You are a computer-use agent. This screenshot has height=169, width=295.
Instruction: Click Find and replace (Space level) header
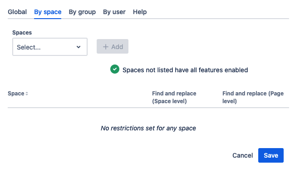pos(174,97)
